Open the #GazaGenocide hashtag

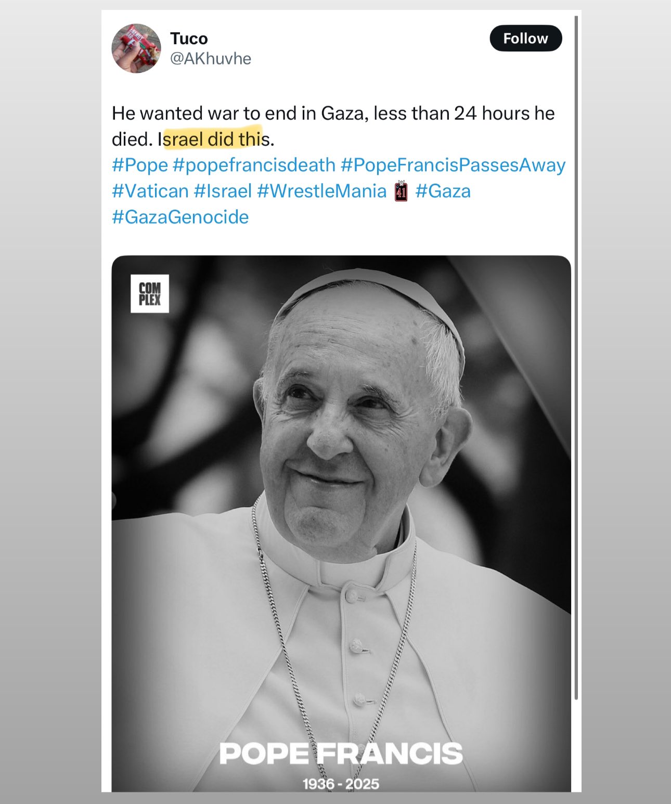pyautogui.click(x=180, y=217)
